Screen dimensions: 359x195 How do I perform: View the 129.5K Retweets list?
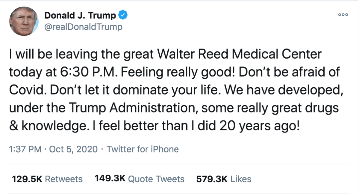47,179
